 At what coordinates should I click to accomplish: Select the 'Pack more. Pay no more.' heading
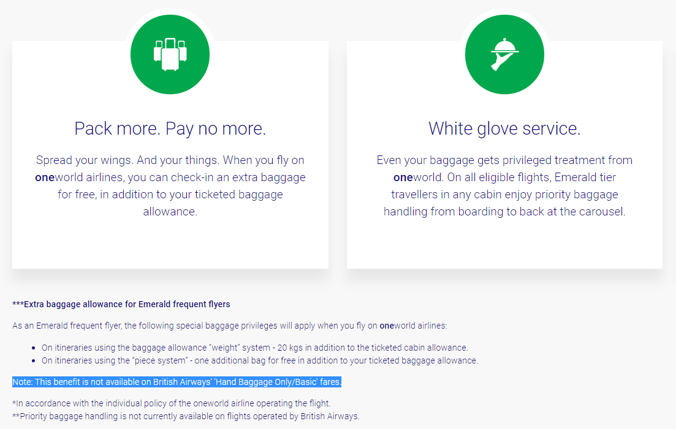click(x=170, y=129)
